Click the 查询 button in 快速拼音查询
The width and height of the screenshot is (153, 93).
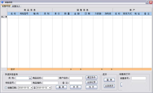coord(61,87)
